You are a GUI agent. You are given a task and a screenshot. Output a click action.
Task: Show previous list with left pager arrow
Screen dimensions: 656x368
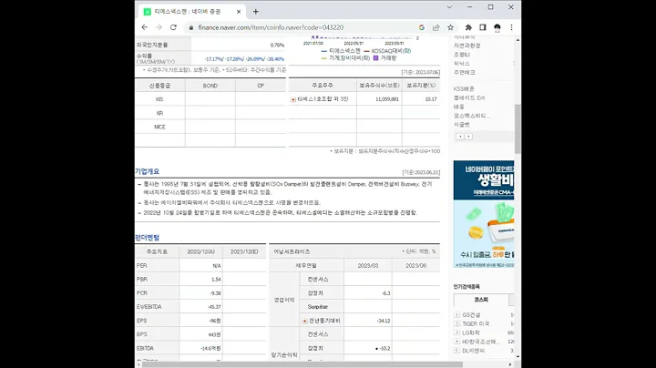[460, 137]
